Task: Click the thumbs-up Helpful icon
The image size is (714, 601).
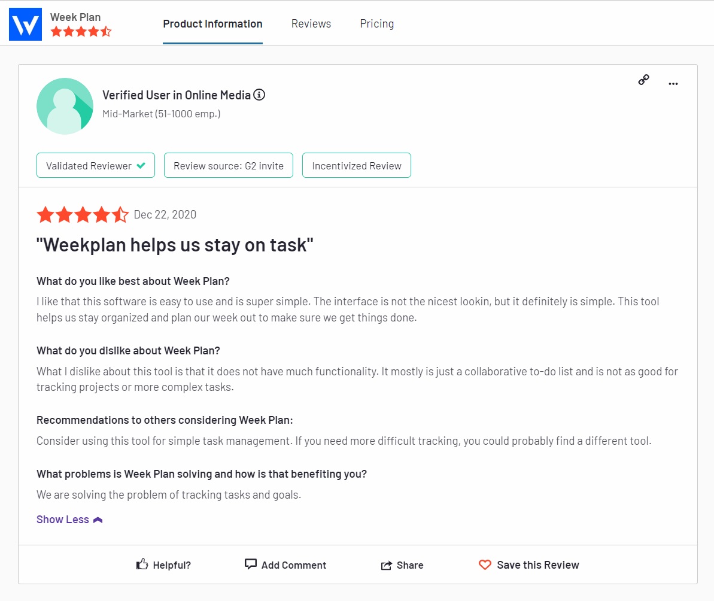Action: pos(142,564)
